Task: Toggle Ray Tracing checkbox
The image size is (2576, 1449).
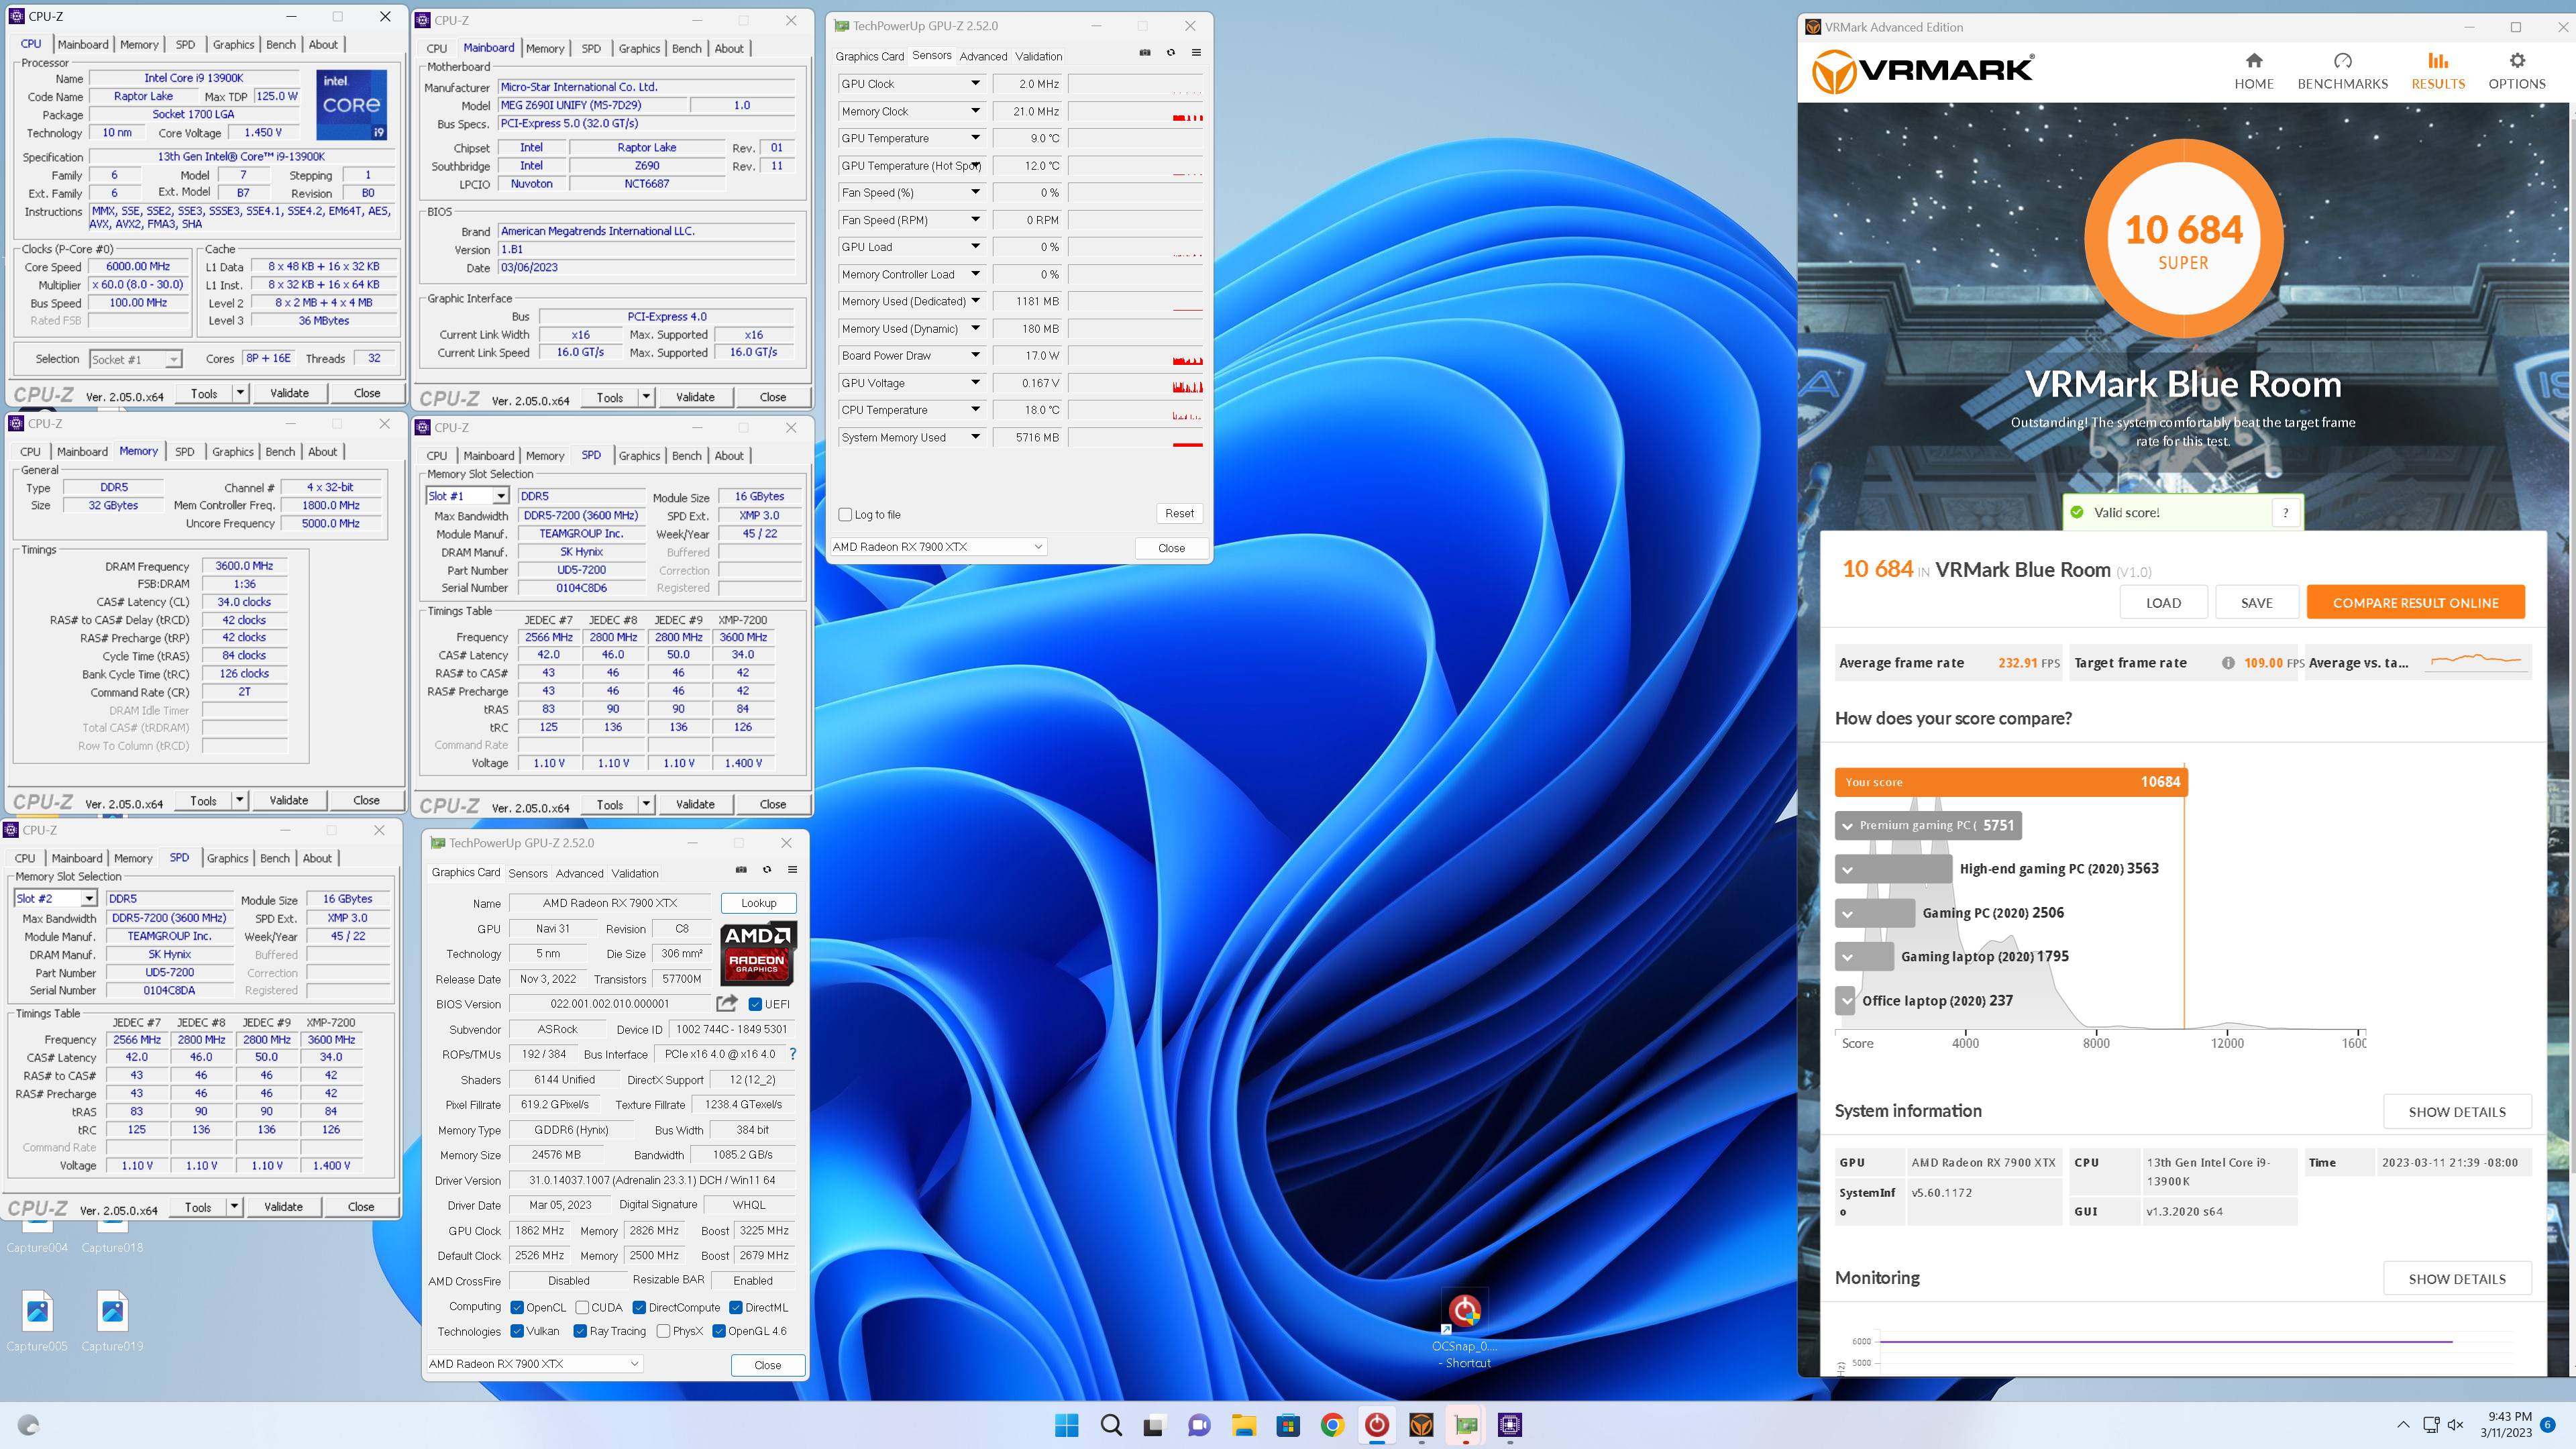Action: point(580,1331)
